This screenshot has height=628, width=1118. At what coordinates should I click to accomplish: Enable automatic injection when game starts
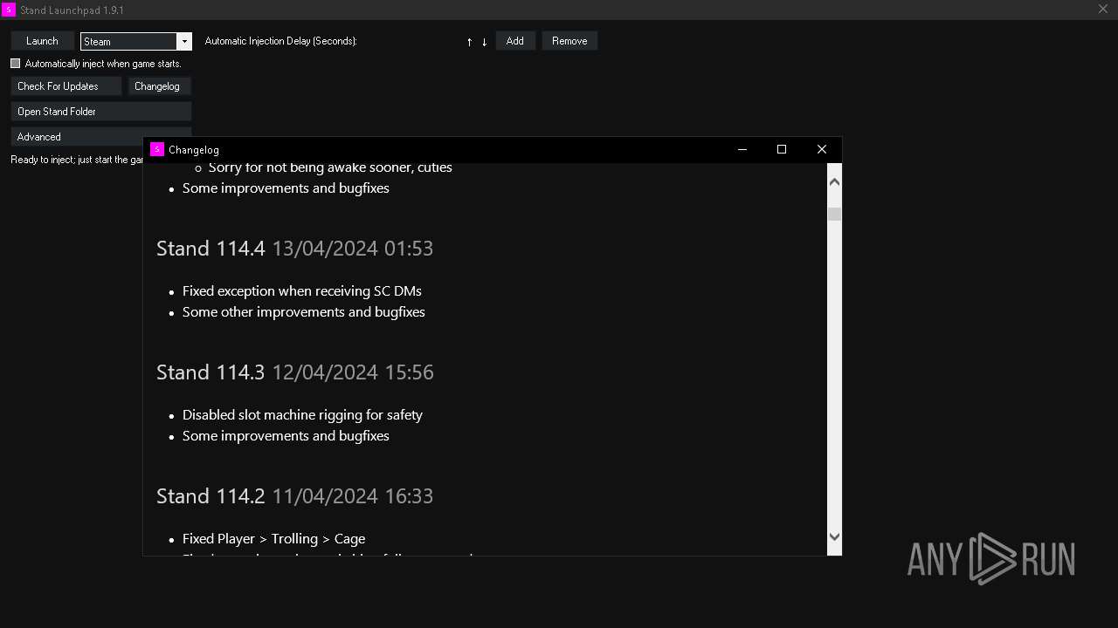coord(15,64)
